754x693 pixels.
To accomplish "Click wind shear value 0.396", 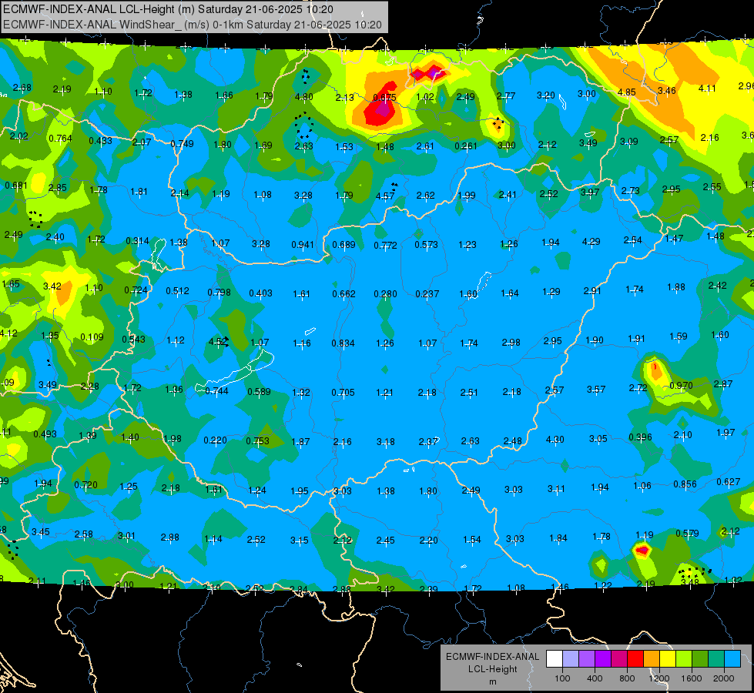I will coord(641,437).
